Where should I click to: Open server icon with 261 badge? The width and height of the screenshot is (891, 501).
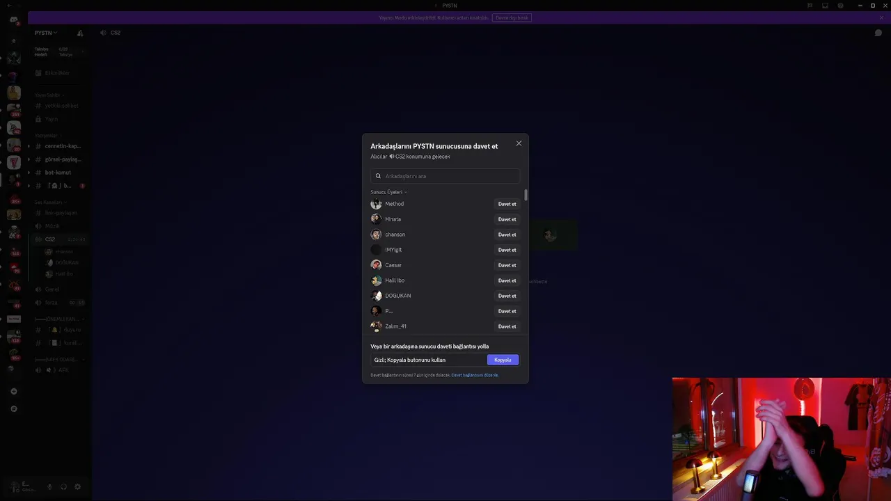[x=14, y=110]
